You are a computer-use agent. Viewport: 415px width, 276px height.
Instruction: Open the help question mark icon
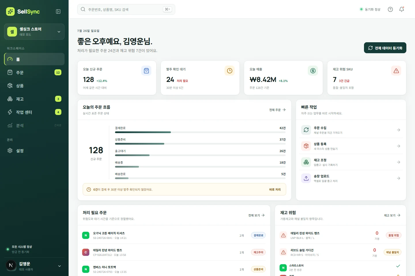(x=390, y=9)
